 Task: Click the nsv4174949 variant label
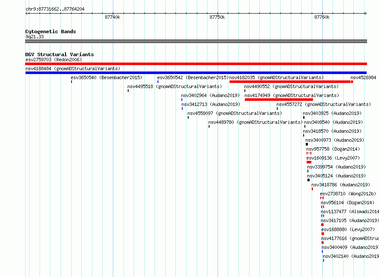[292, 95]
